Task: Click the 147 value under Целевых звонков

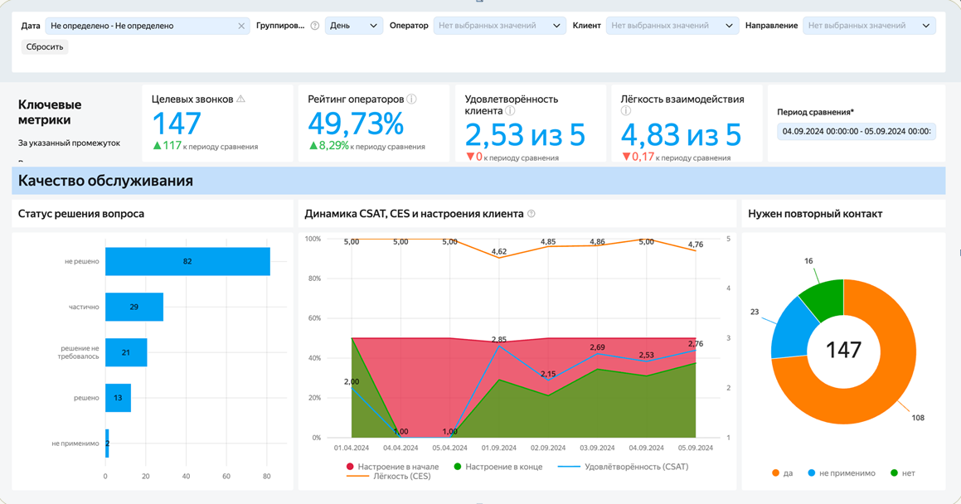Action: click(177, 123)
